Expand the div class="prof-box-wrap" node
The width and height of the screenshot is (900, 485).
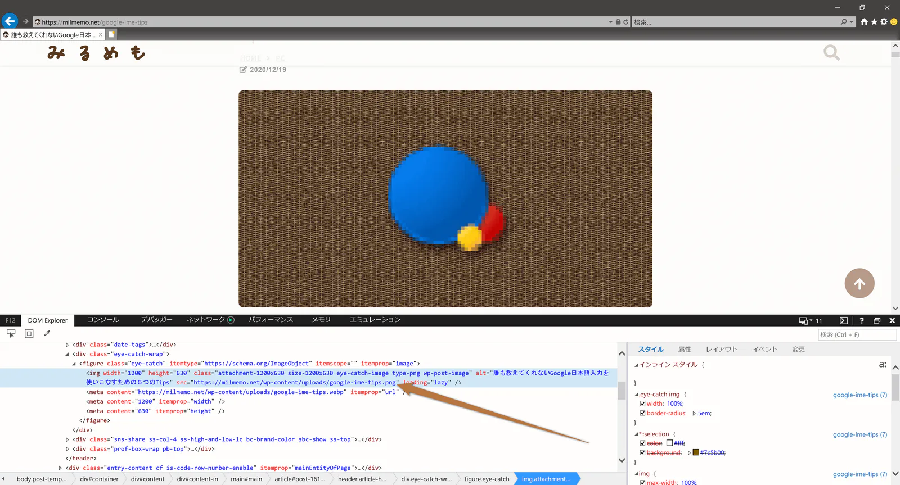(x=67, y=449)
